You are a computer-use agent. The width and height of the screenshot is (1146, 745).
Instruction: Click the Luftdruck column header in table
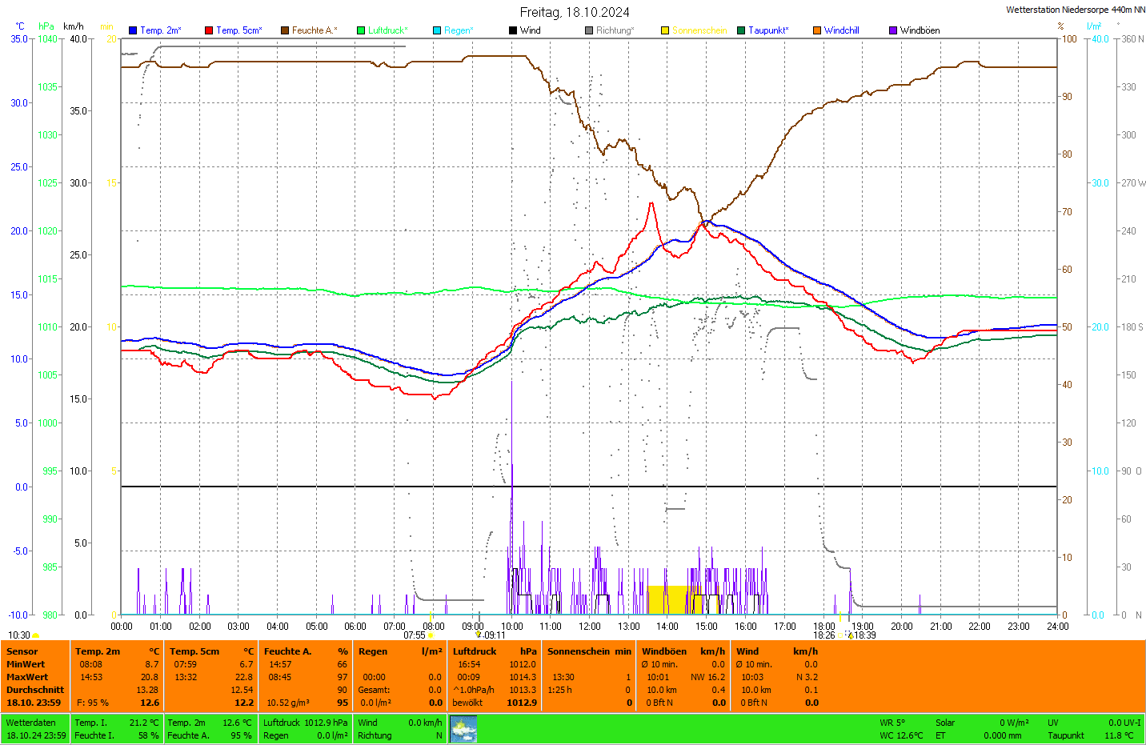click(x=475, y=651)
